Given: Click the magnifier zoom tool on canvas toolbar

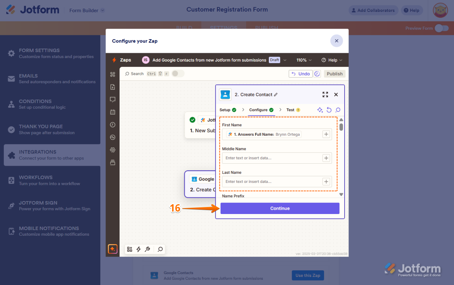Looking at the screenshot, I should point(160,249).
